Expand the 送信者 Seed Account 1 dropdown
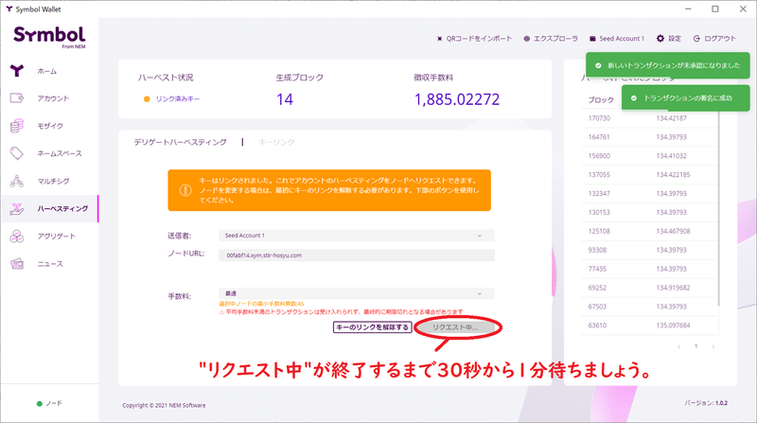Viewport: 757px width, 423px height. click(x=357, y=236)
